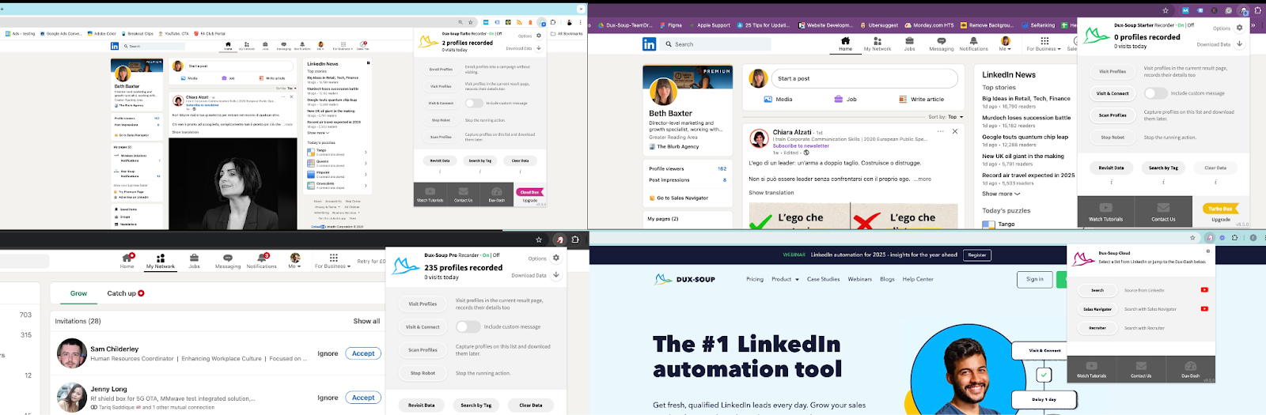The height and width of the screenshot is (415, 1266).
Task: Click LinkedIn Search box in Starter window
Action: pyautogui.click(x=716, y=44)
